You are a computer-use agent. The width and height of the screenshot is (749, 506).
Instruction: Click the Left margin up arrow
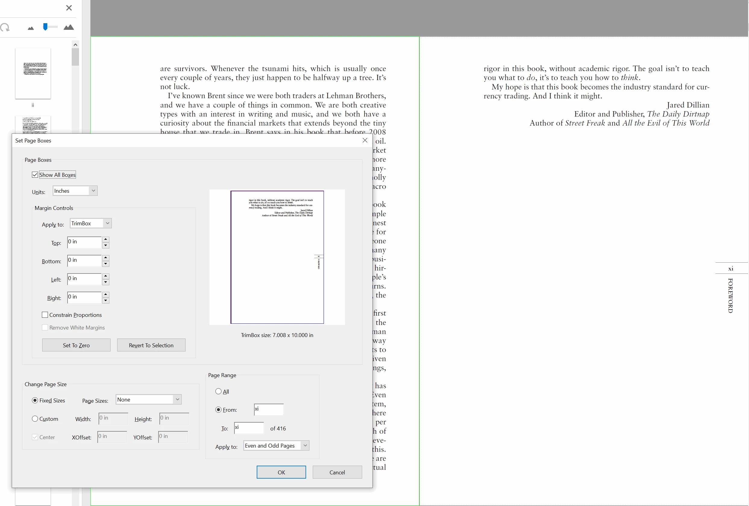point(105,276)
